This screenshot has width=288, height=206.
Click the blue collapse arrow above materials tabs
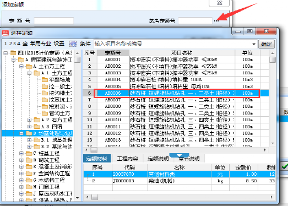click(179, 155)
